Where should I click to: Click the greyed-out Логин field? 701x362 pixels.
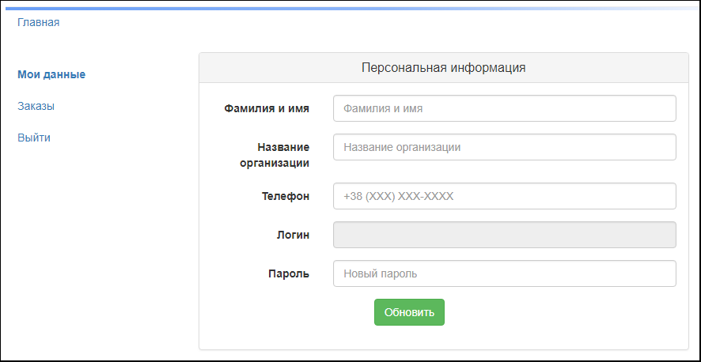click(504, 235)
